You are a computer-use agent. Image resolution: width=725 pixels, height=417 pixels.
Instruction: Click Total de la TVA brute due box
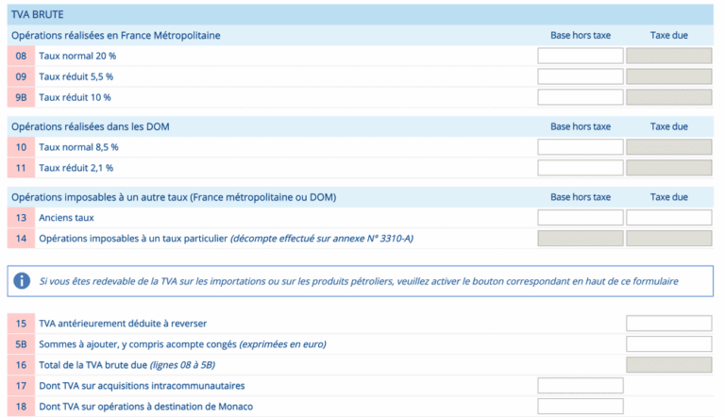pos(668,365)
